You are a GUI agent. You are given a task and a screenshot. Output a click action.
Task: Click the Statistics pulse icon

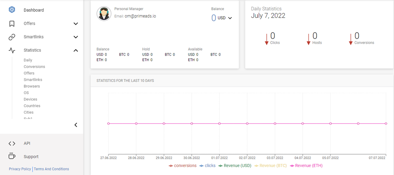[x=12, y=50]
